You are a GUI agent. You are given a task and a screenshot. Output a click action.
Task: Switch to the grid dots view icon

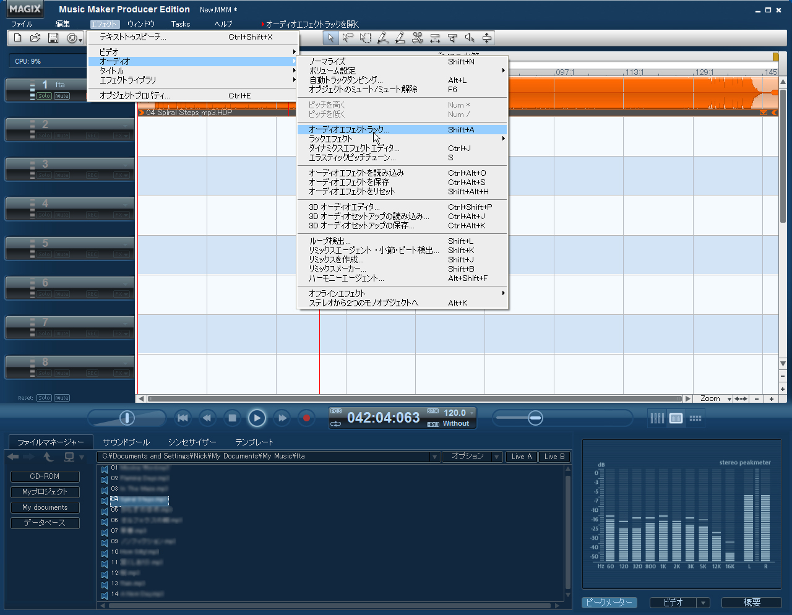click(695, 418)
